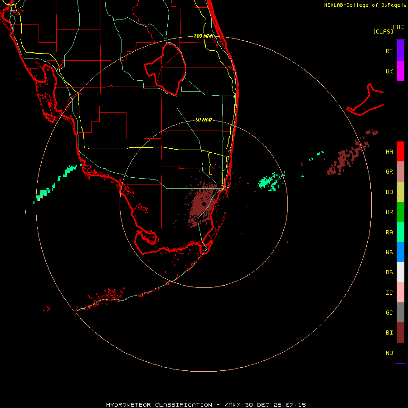Click the GC gray legend swatch
Image resolution: width=408 pixels, height=408 pixels.
tap(400, 312)
